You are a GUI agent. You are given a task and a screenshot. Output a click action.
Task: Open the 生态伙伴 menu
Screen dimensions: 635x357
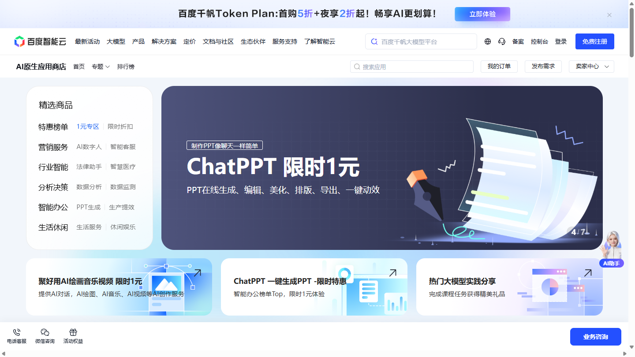[x=253, y=41]
